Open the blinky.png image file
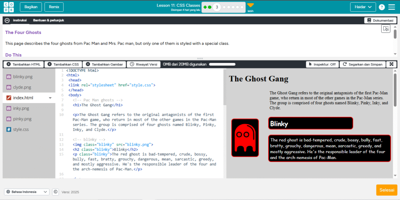The height and width of the screenshot is (200, 400). pos(22,77)
